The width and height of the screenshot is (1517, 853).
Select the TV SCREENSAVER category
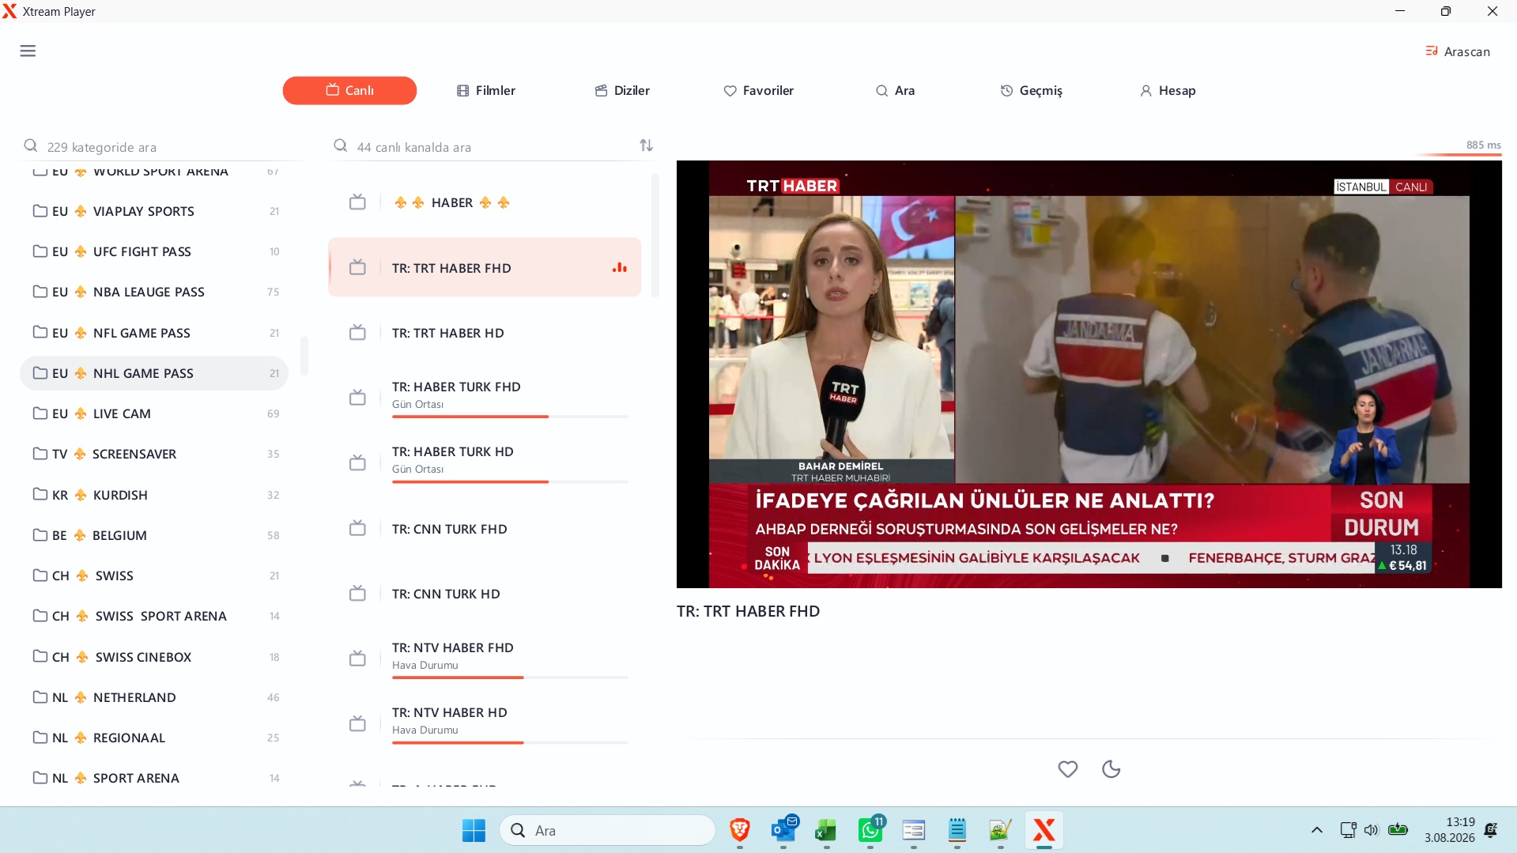point(154,454)
